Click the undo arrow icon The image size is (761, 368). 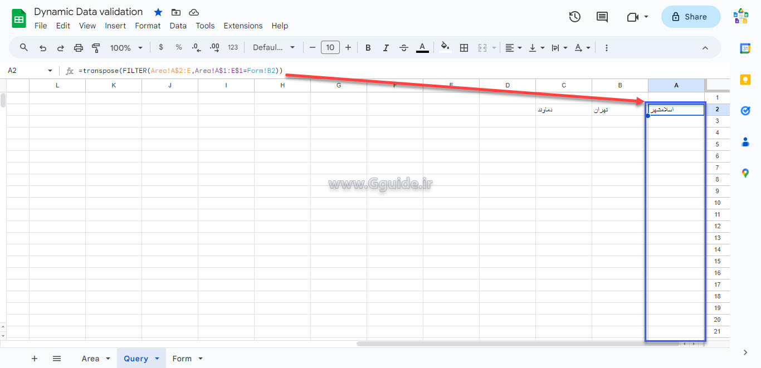(43, 48)
